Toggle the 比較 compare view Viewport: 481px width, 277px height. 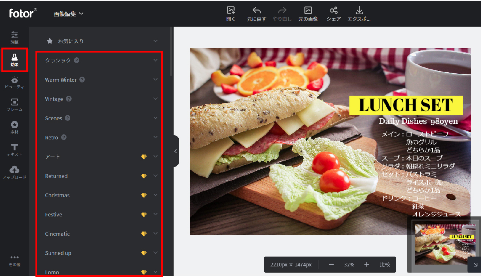pyautogui.click(x=385, y=265)
